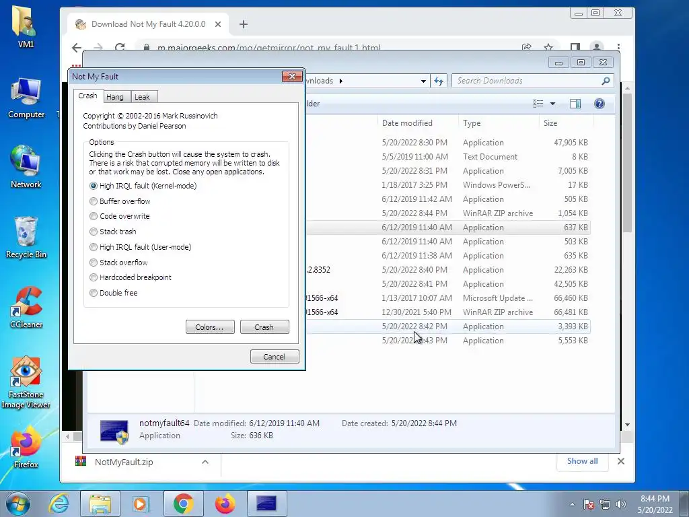The height and width of the screenshot is (517, 689).
Task: Dismiss the Chrome downloads bar
Action: click(621, 461)
